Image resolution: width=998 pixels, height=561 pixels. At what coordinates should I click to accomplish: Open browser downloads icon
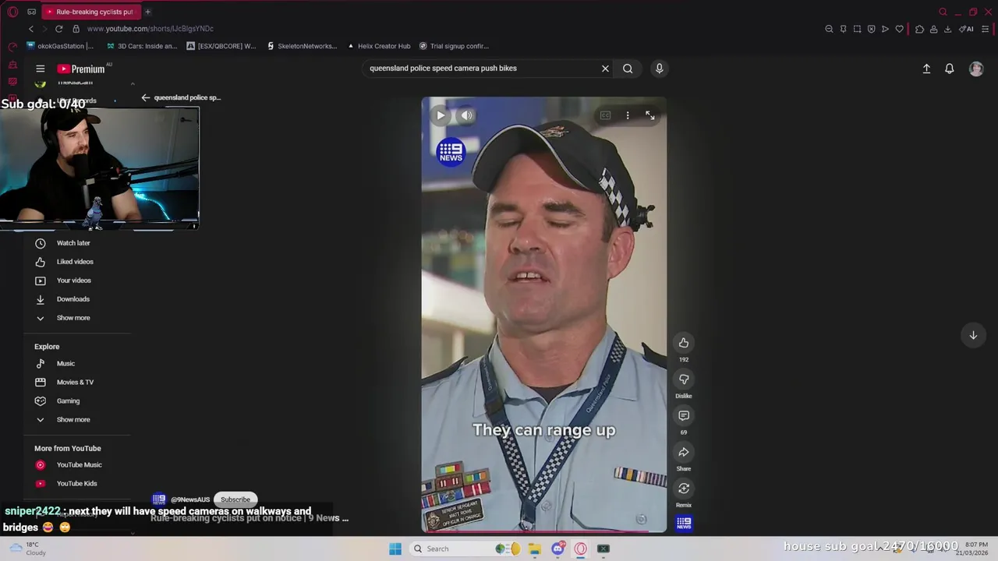tap(947, 29)
